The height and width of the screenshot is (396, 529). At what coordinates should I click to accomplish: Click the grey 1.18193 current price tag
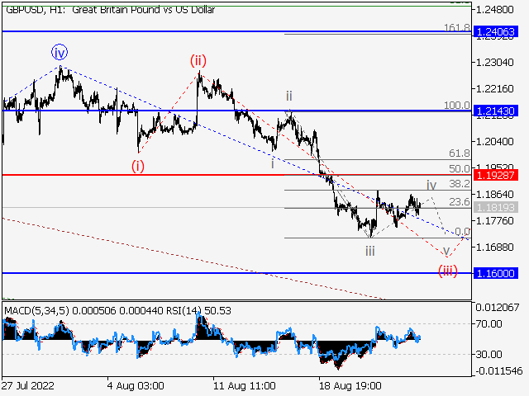(498, 209)
